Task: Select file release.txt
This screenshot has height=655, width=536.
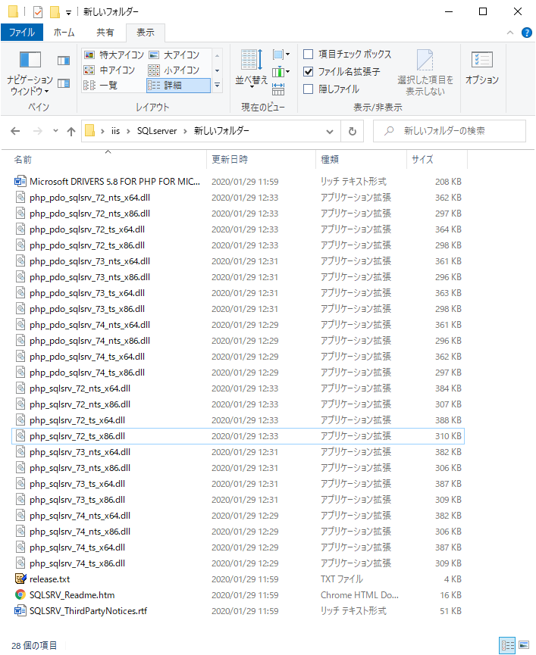Action: 238,579
